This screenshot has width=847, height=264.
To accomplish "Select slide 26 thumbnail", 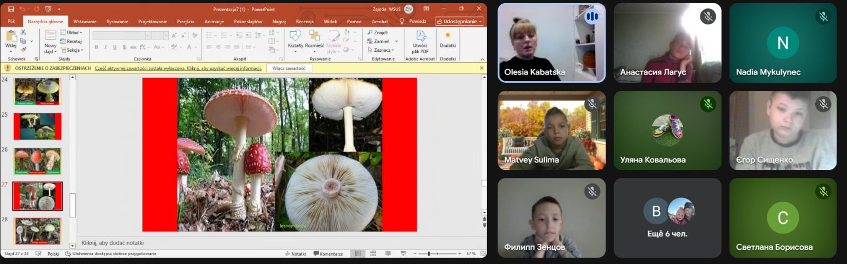I will coord(38,161).
